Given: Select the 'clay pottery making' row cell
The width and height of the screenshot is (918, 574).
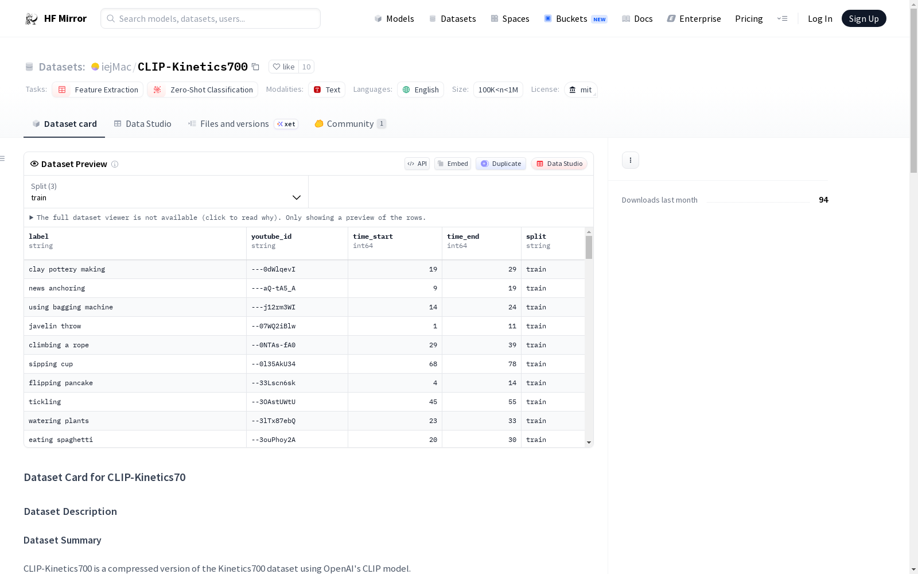Looking at the screenshot, I should tap(135, 269).
